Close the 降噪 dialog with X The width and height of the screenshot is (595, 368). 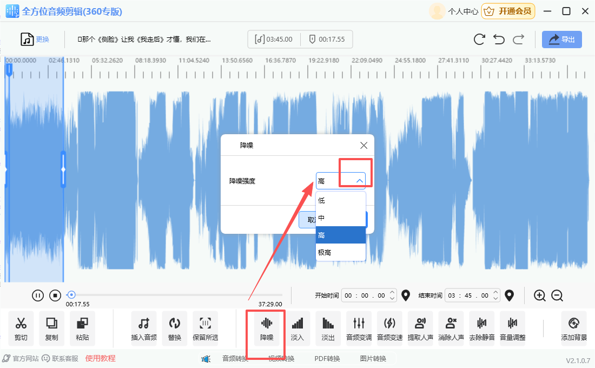click(363, 145)
